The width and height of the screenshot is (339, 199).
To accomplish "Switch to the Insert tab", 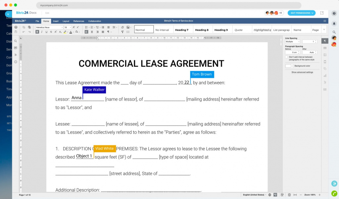I will click(x=56, y=21).
